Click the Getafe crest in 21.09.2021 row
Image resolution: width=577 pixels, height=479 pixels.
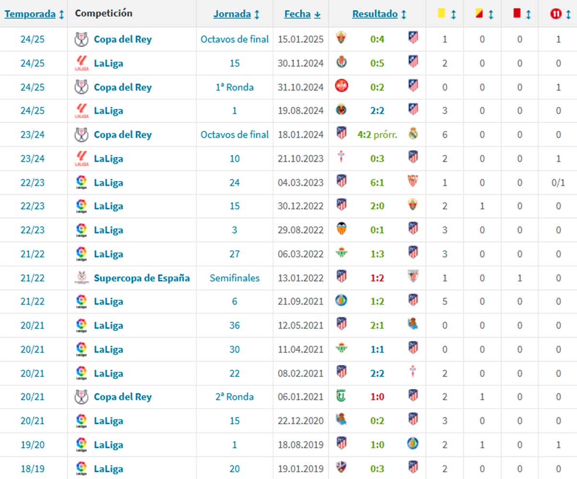(341, 301)
